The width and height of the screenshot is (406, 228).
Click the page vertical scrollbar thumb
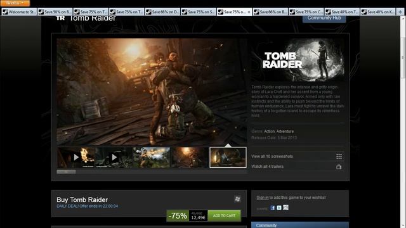tap(403, 58)
